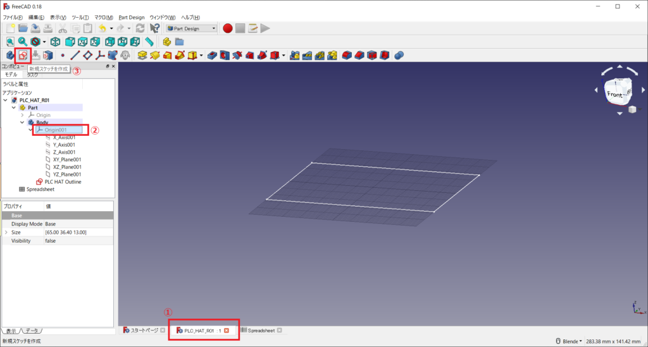Close the PLC_HAT_R01 document tab
648x347 pixels.
click(227, 331)
